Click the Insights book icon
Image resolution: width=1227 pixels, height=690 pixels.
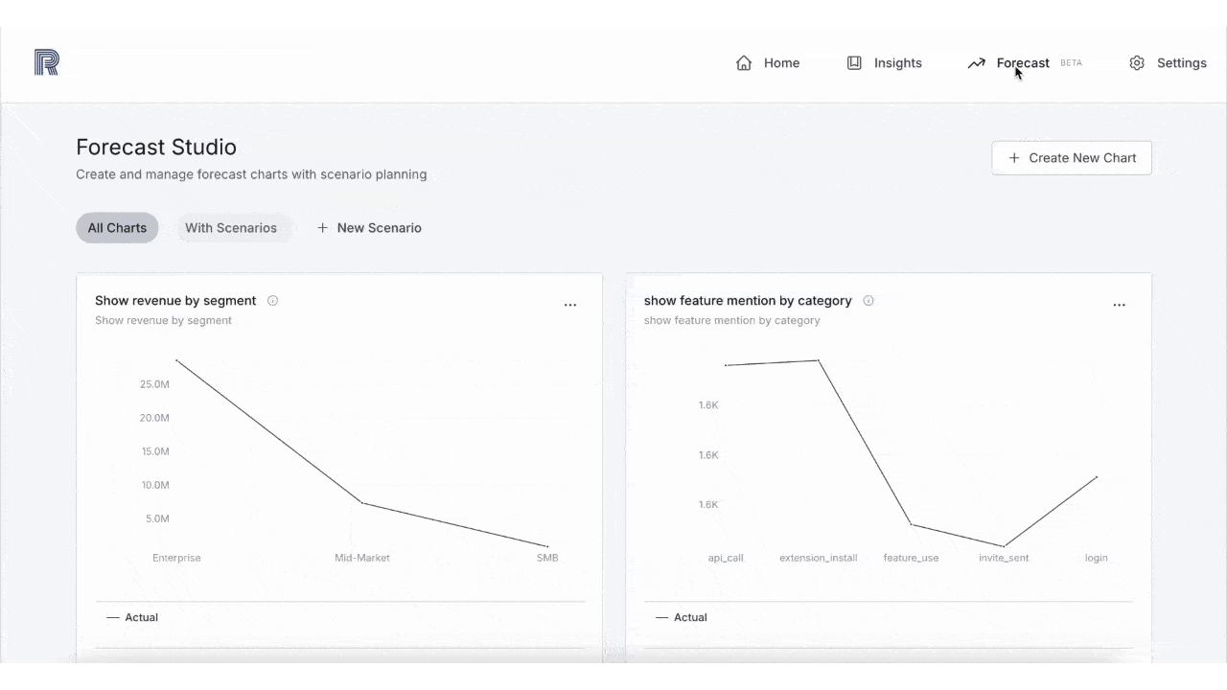[x=854, y=63]
